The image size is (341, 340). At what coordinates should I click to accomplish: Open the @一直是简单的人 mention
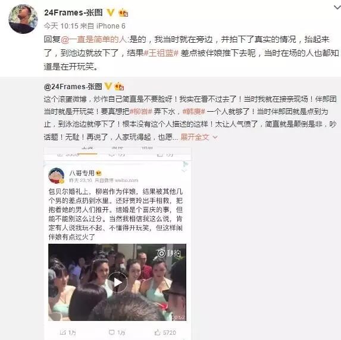click(x=94, y=39)
